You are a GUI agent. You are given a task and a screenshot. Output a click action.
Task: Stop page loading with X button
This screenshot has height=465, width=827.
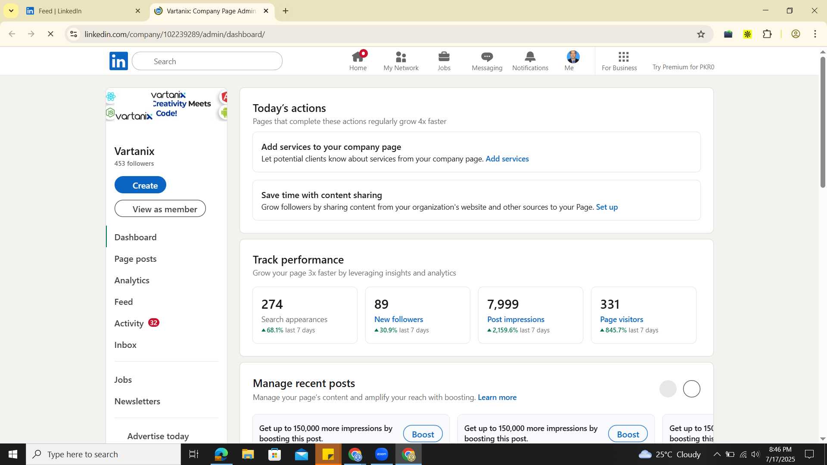(50, 34)
